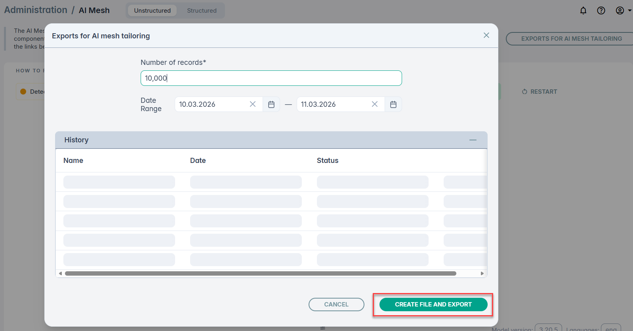Open the notifications bell icon
Screen dimensions: 633x331
coord(583,11)
